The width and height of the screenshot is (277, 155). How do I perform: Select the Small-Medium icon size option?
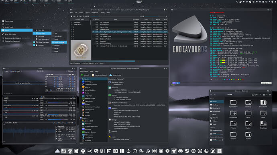[59, 42]
